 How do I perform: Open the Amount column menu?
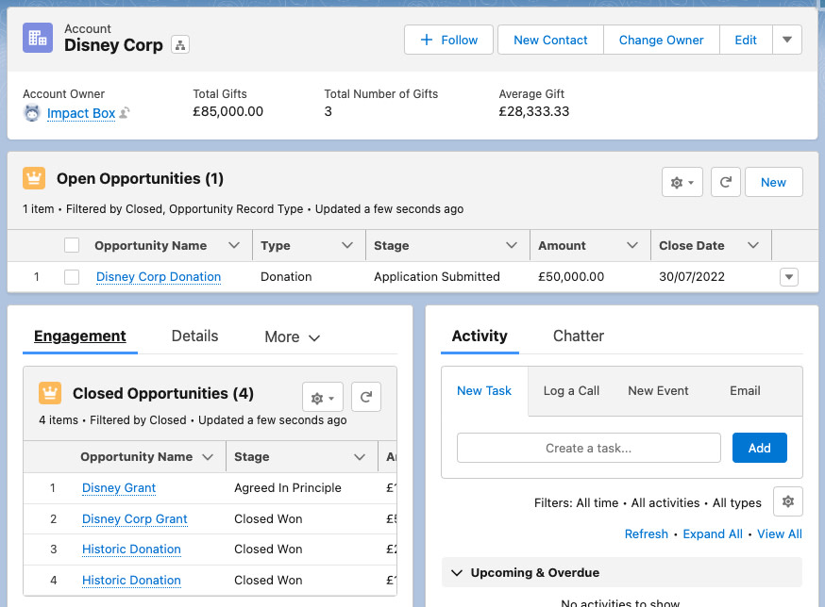pyautogui.click(x=632, y=245)
